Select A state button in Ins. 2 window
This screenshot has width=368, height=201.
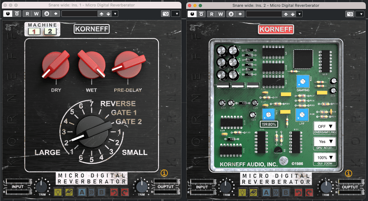coord(266,192)
